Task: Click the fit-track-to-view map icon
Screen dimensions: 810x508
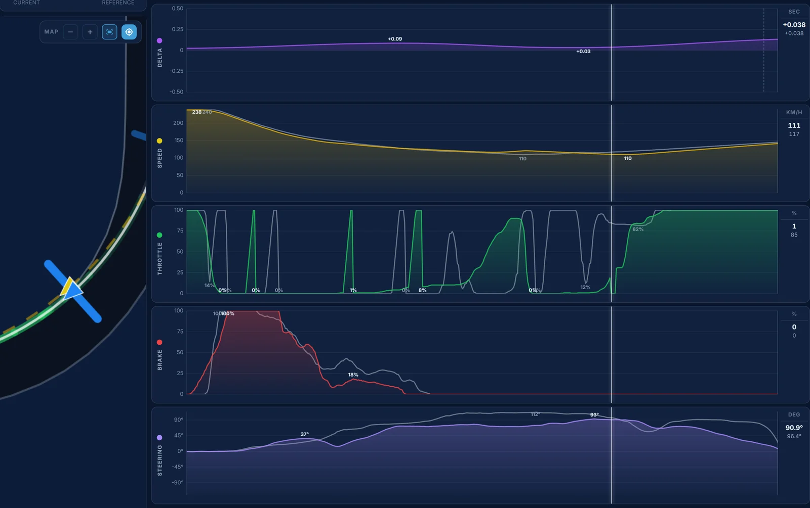Action: tap(109, 32)
